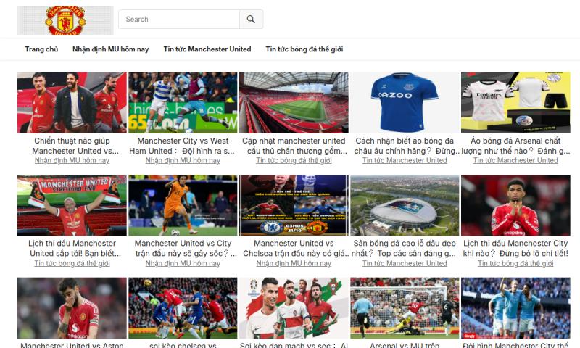Click the Portugal players with flag thumbnail
This screenshot has width=580, height=348.
[x=294, y=308]
